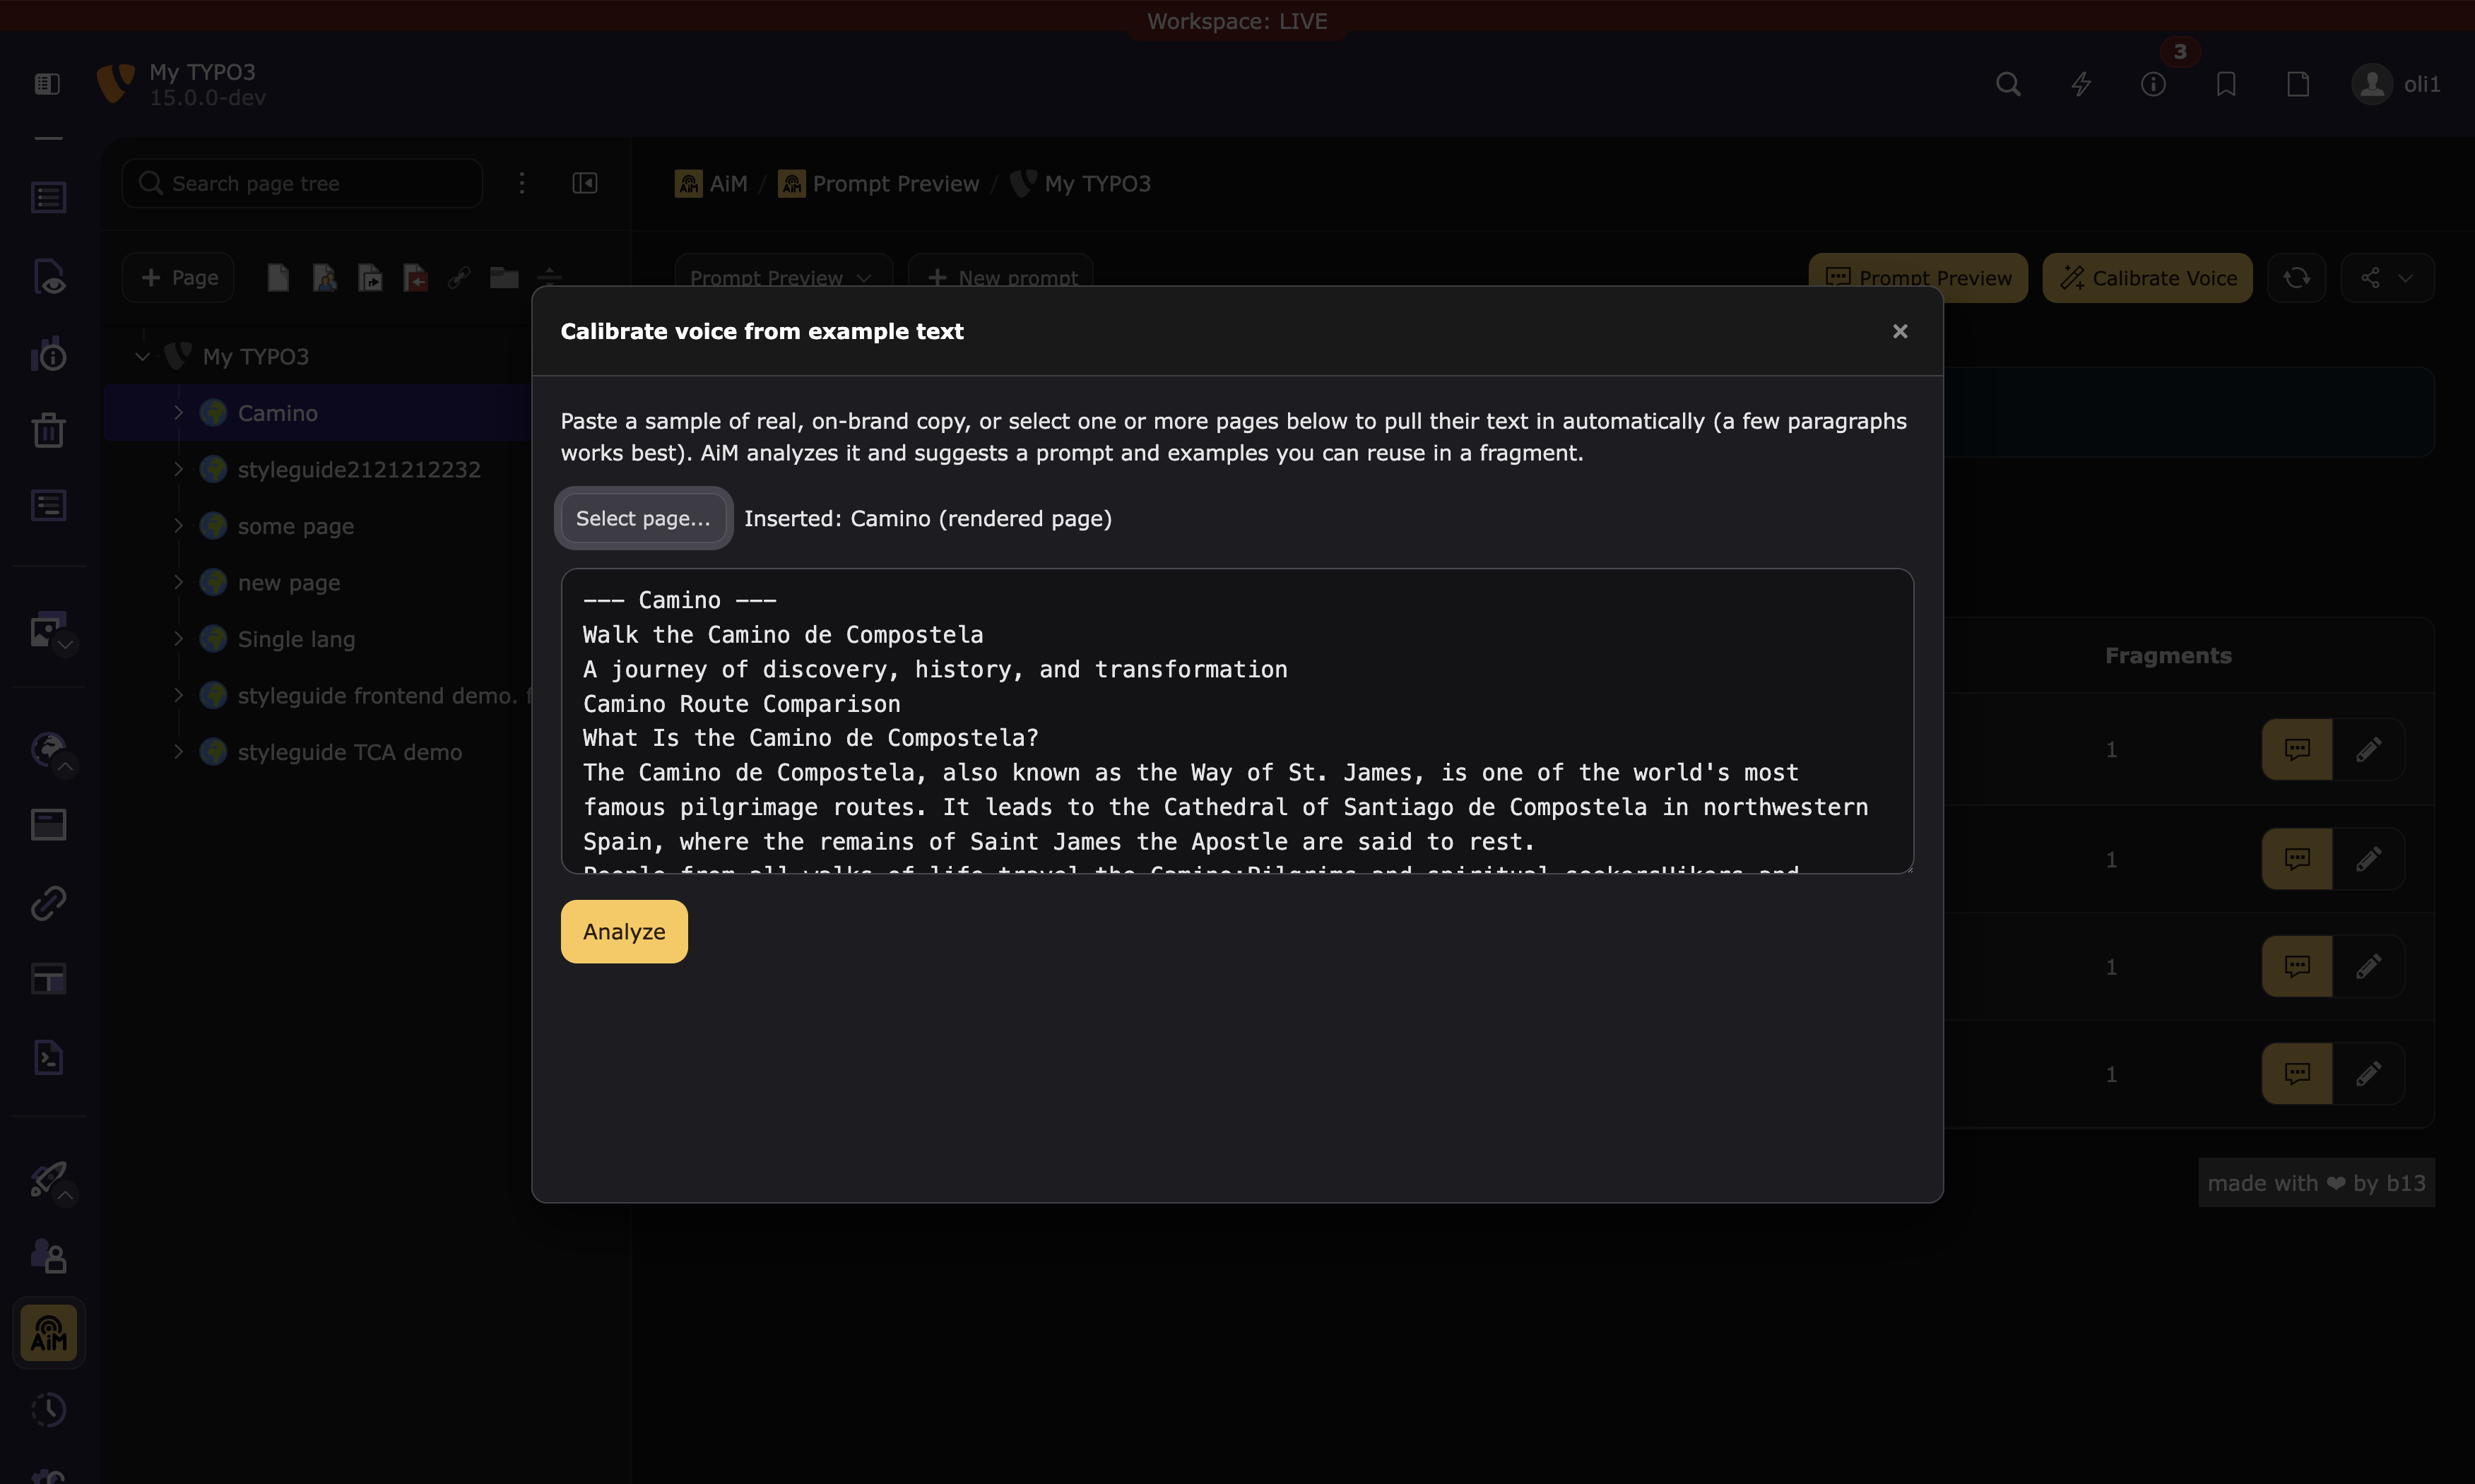Click 'Inserted: Camino (rendered page)' text
Viewport: 2475px width, 1484px height.
point(927,518)
